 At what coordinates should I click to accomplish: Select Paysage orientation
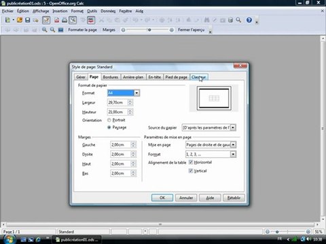[109, 127]
